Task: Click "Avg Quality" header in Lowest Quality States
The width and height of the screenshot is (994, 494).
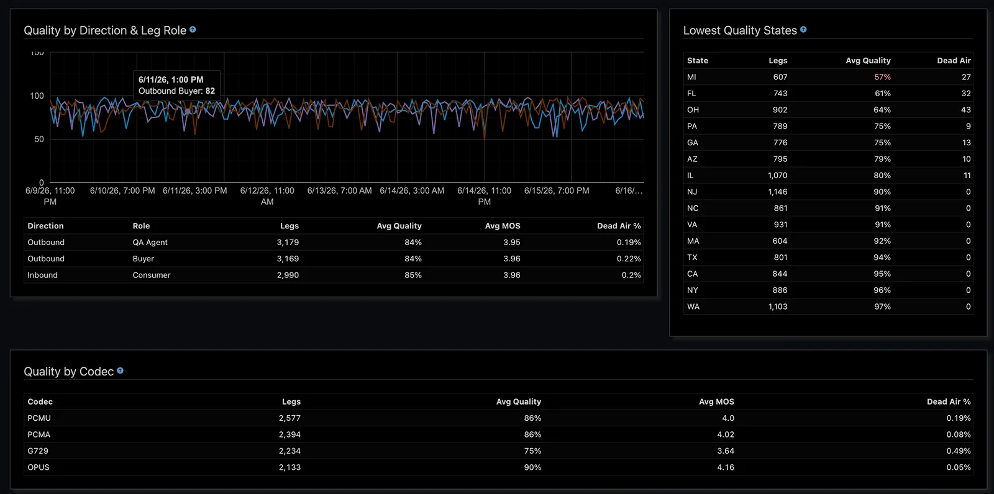Action: click(868, 61)
